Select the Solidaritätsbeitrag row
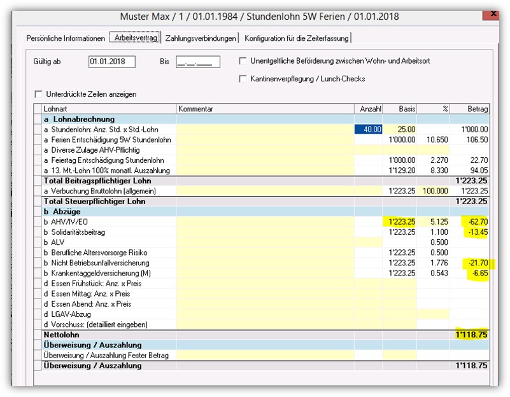The image size is (510, 397). pyautogui.click(x=105, y=232)
